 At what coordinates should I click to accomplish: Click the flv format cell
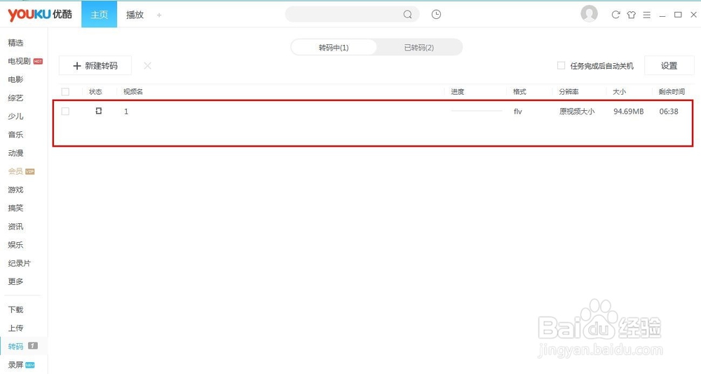(x=518, y=112)
